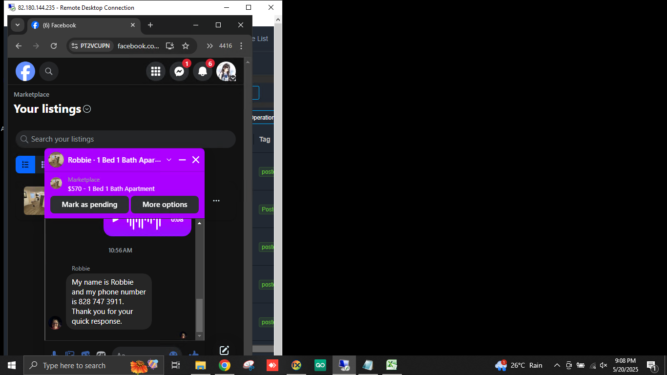Click the chat scrollbar down arrow
The image size is (667, 375).
(x=199, y=336)
